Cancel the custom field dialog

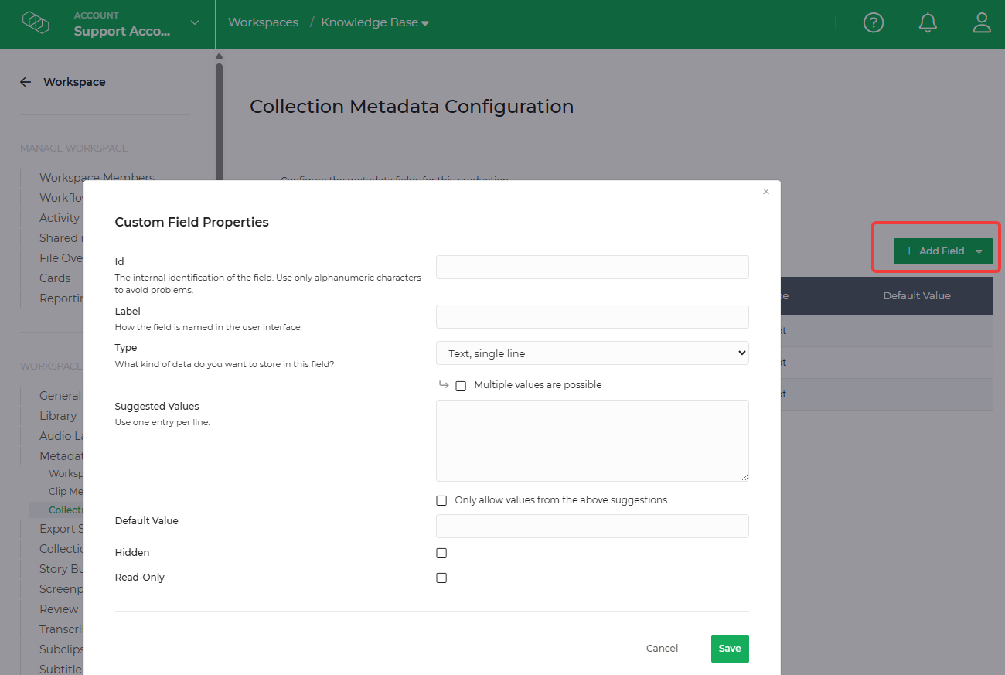pyautogui.click(x=662, y=649)
